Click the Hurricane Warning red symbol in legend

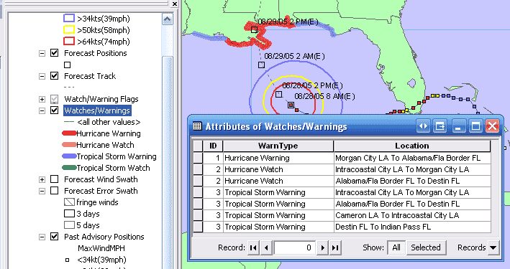click(69, 133)
